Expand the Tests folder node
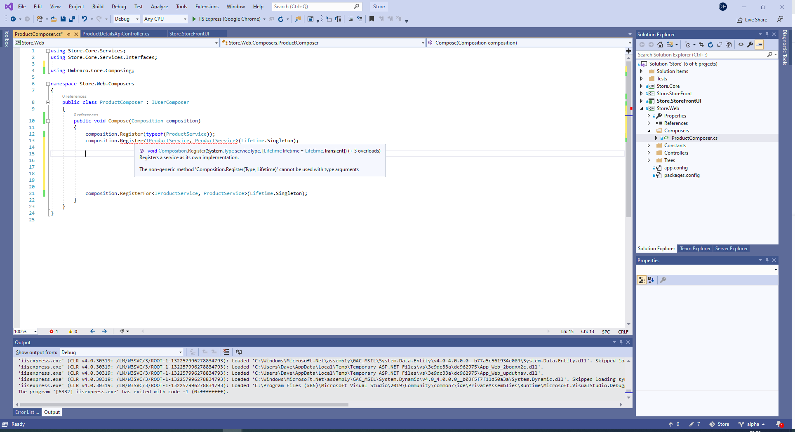 click(x=641, y=79)
